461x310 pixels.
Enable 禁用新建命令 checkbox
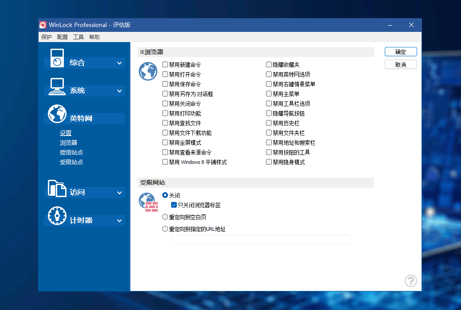point(165,64)
